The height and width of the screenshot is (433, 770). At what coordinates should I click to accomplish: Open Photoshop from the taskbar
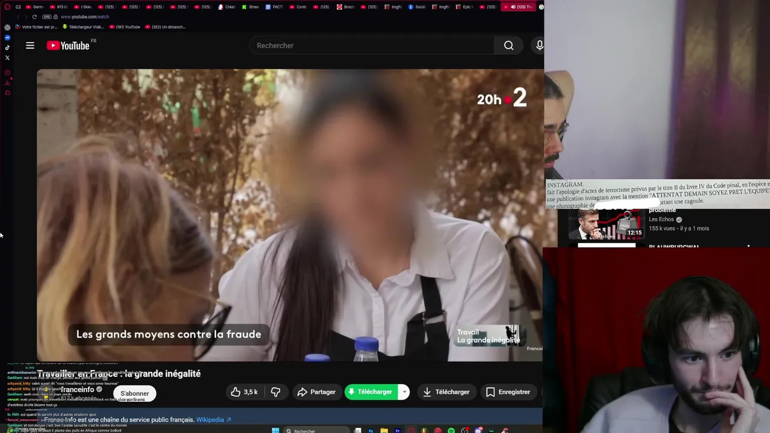[371, 430]
